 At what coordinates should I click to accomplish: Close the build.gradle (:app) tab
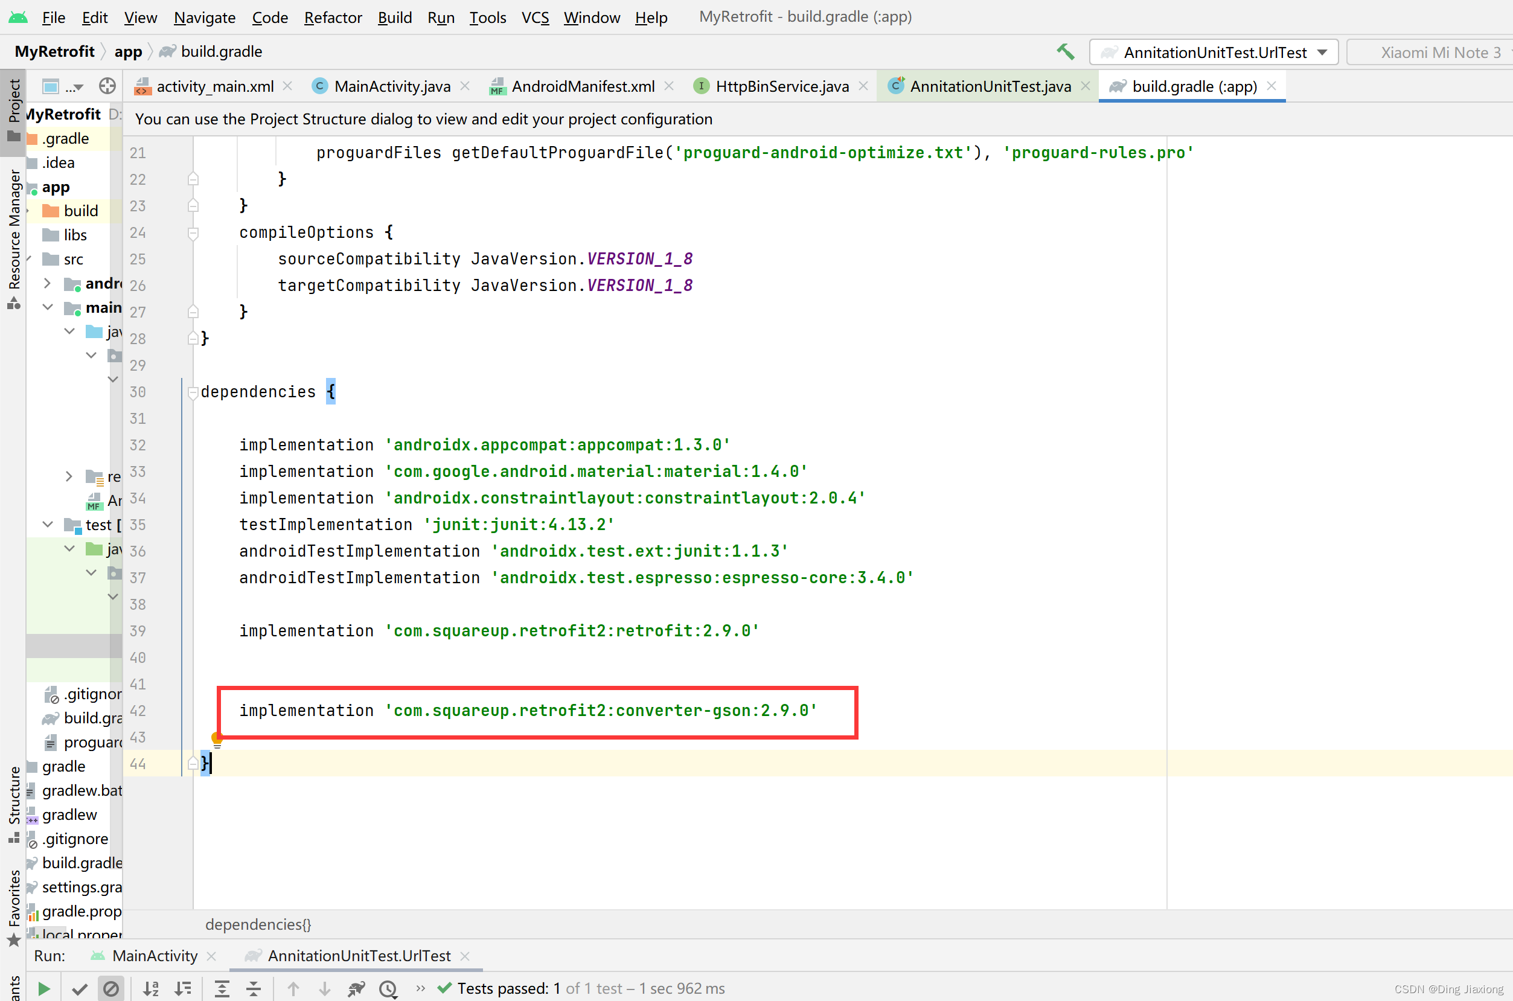click(x=1271, y=86)
